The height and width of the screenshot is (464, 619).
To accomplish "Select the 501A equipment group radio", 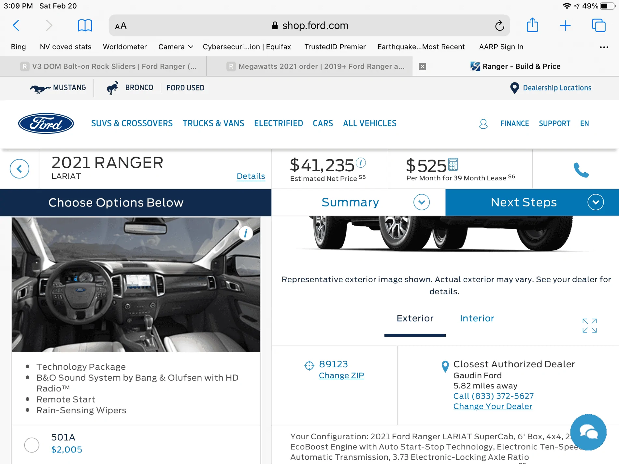I will point(32,445).
